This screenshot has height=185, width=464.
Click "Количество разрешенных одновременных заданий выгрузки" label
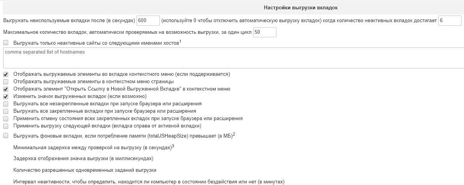[x=85, y=170]
